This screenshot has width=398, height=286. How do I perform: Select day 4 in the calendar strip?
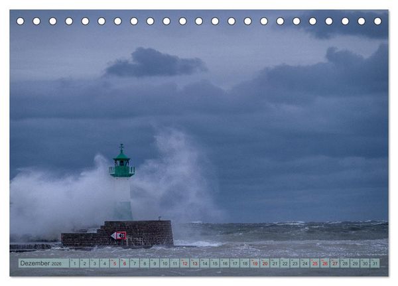pos(105,263)
